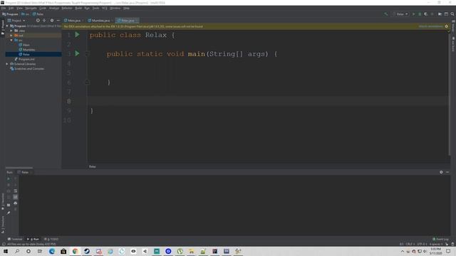The width and height of the screenshot is (456, 256).
Task: Pin the Run tab
Action: (9, 213)
